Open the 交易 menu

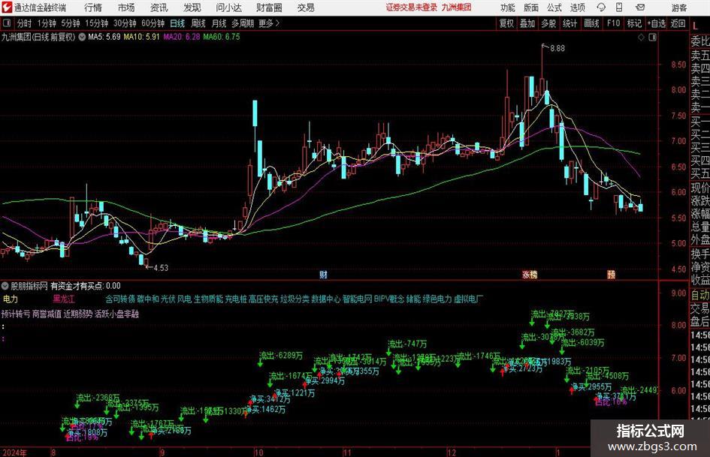tap(306, 8)
